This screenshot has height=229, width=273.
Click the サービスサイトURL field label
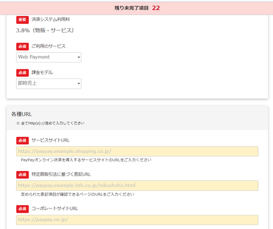pyautogui.click(x=51, y=140)
